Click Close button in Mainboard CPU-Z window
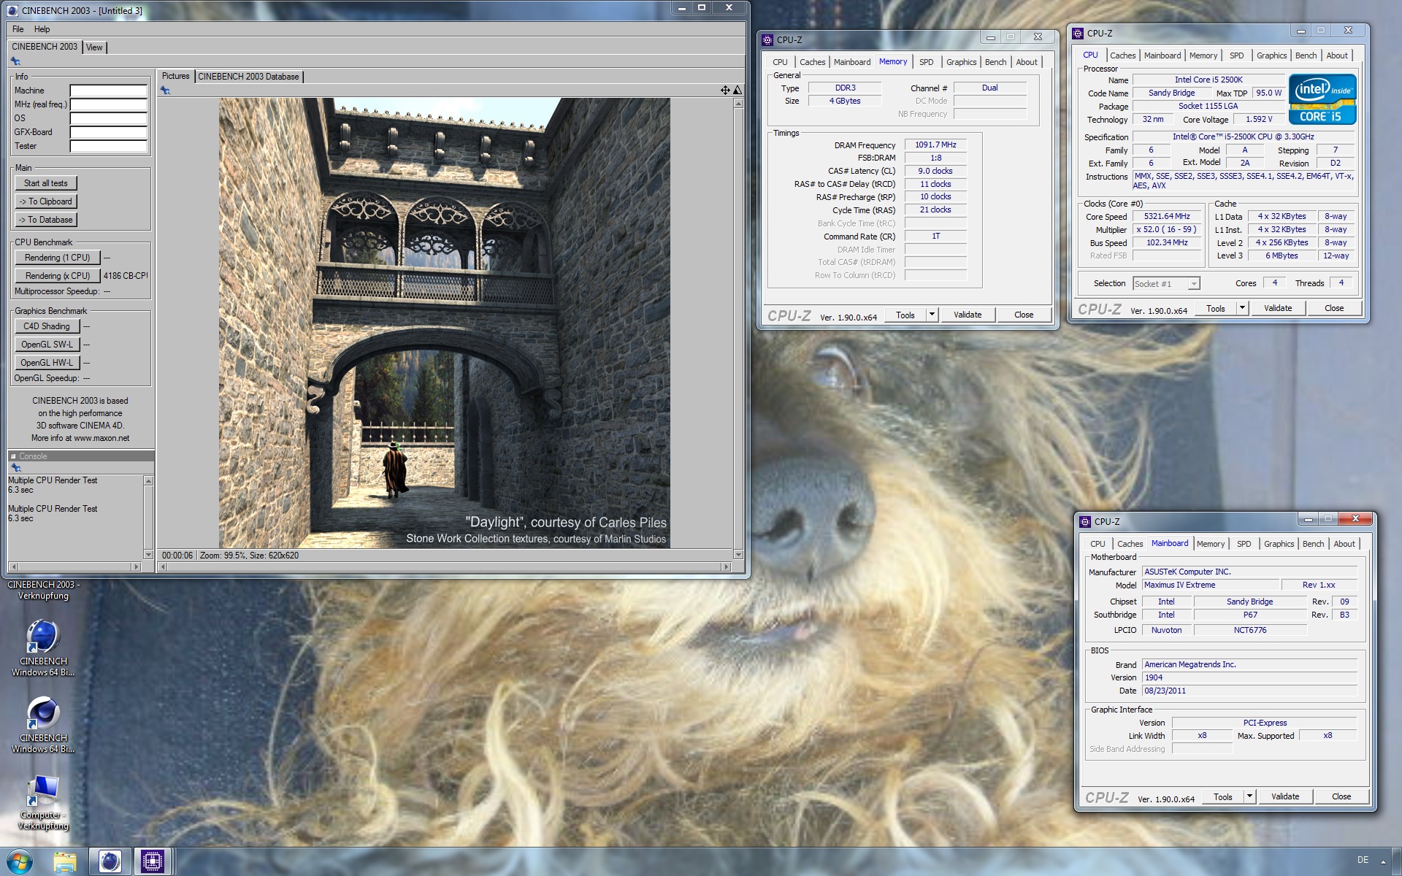 pyautogui.click(x=1341, y=796)
